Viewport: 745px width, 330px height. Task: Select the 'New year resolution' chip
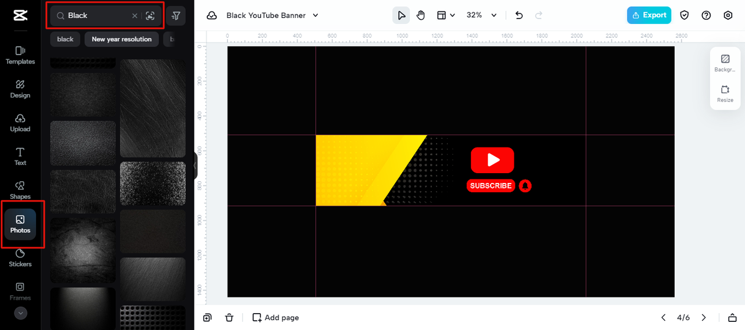coord(122,39)
